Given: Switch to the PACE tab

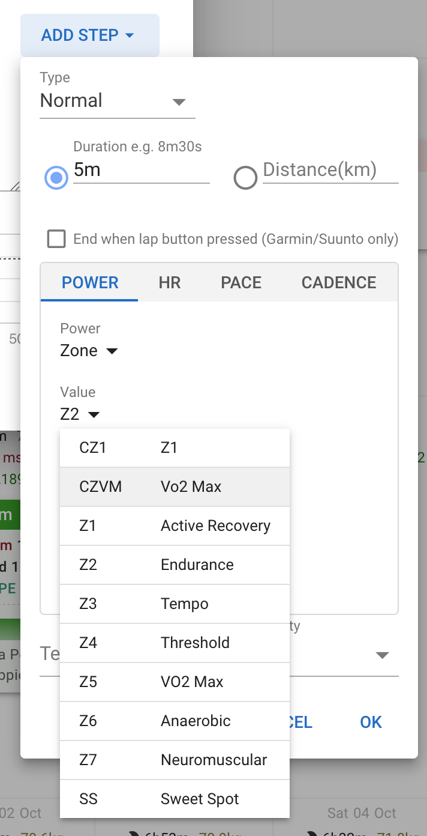Looking at the screenshot, I should [x=241, y=283].
